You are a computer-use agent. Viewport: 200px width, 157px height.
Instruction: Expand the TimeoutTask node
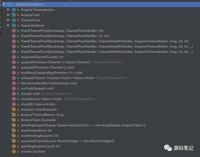point(8,20)
